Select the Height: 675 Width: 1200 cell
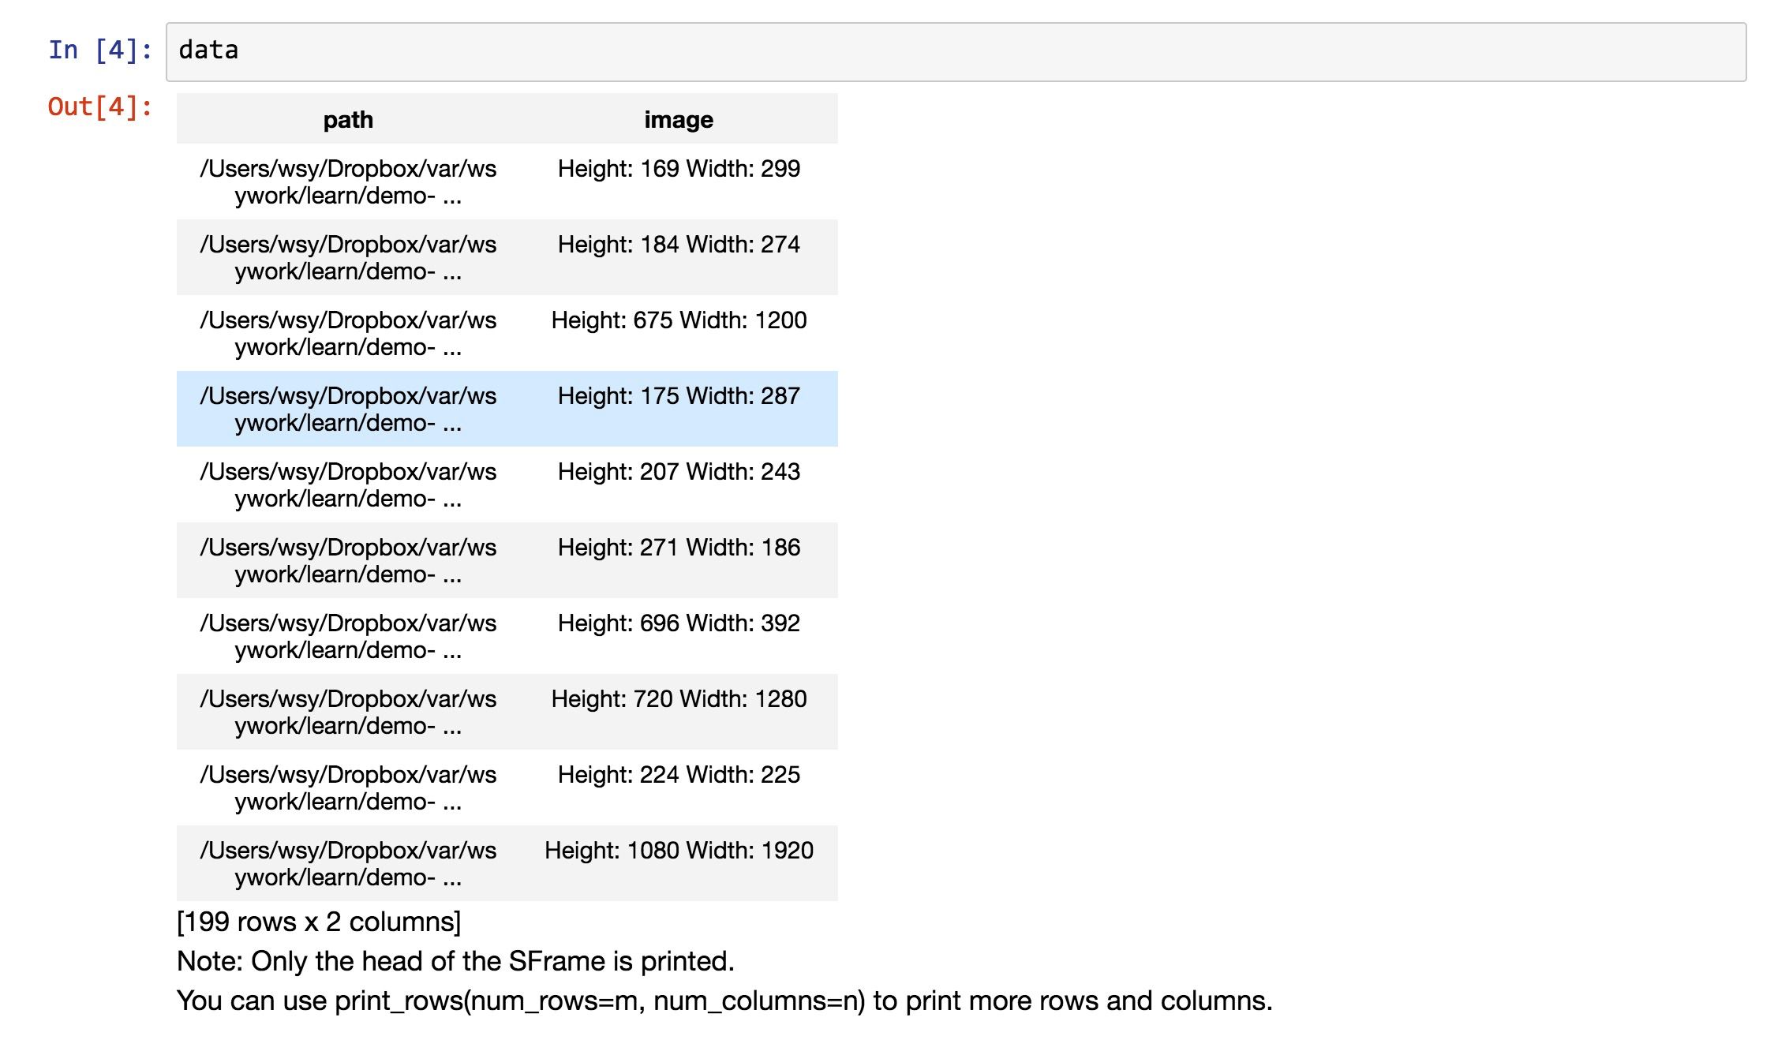Screen dimensions: 1774x1040 click(x=678, y=320)
